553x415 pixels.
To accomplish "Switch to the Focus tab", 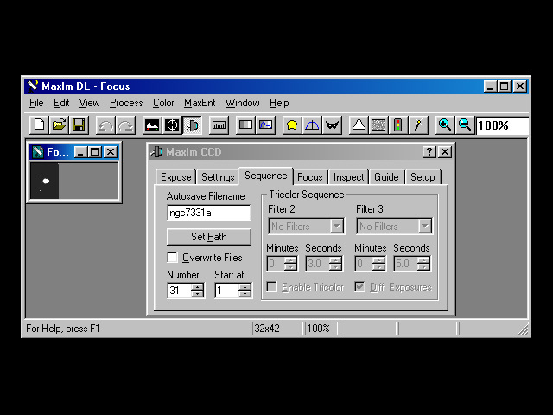I will click(310, 176).
